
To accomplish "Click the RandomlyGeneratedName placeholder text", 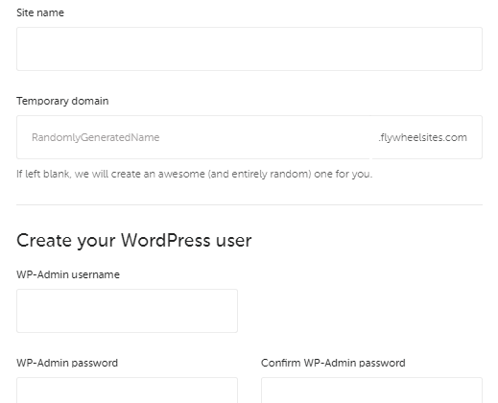I will click(96, 137).
